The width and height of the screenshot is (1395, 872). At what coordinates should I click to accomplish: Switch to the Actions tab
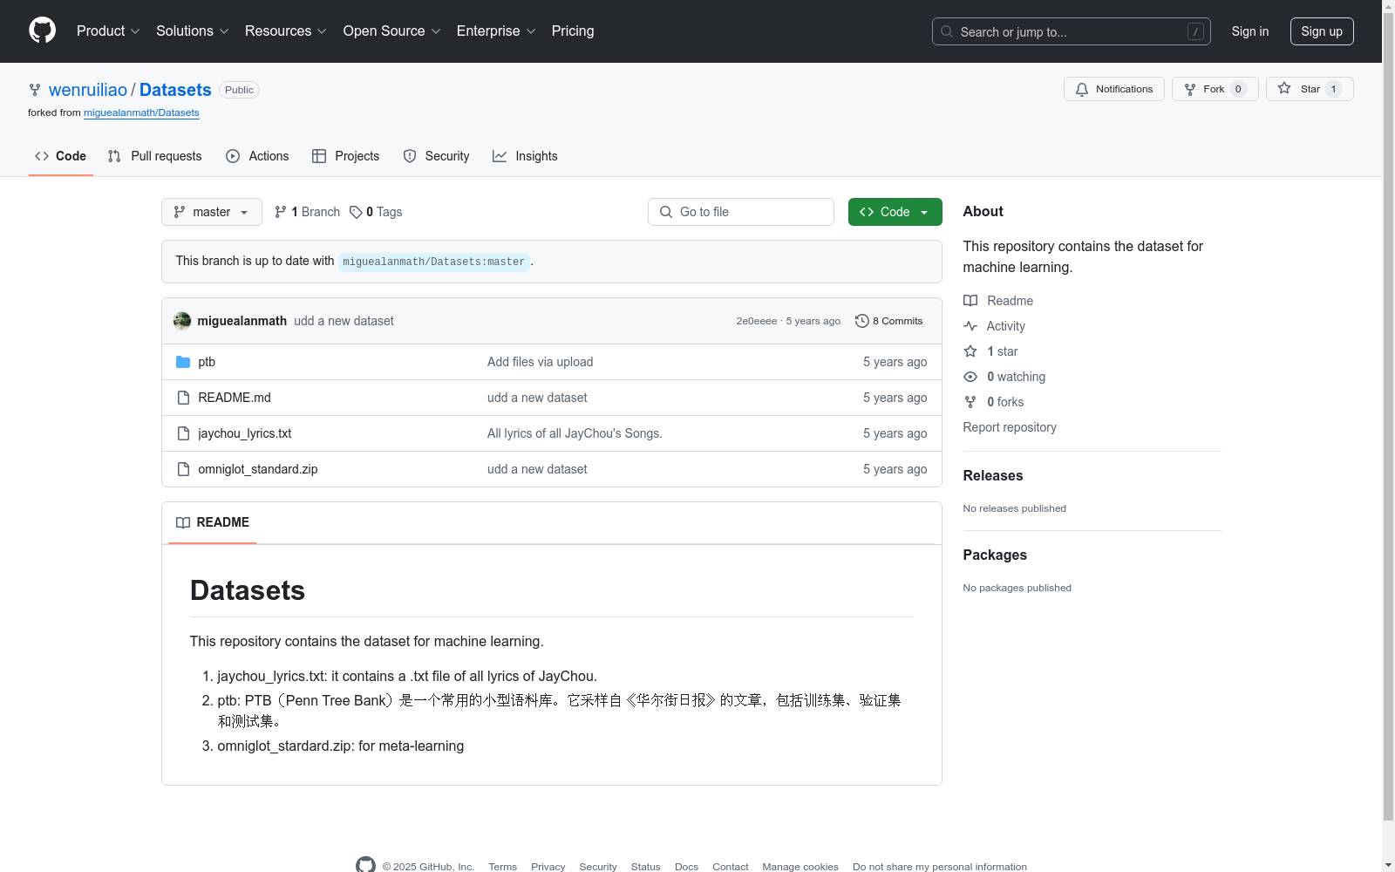[x=257, y=156]
